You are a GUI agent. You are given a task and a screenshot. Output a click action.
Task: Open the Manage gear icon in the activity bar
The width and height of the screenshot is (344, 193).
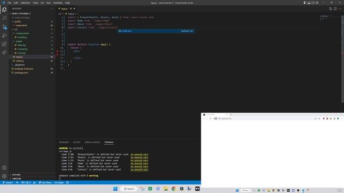point(4,176)
